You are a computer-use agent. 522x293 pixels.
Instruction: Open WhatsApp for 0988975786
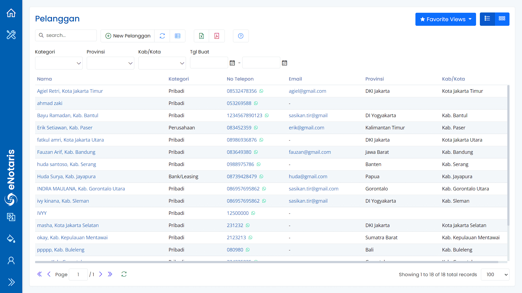pyautogui.click(x=259, y=164)
